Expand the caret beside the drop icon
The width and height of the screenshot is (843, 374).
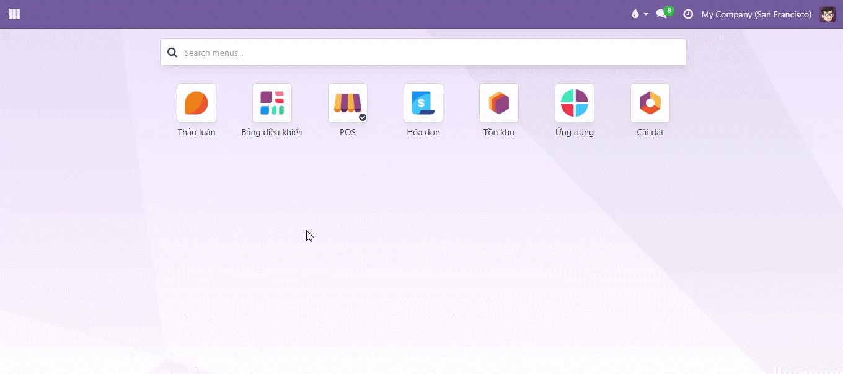point(646,14)
